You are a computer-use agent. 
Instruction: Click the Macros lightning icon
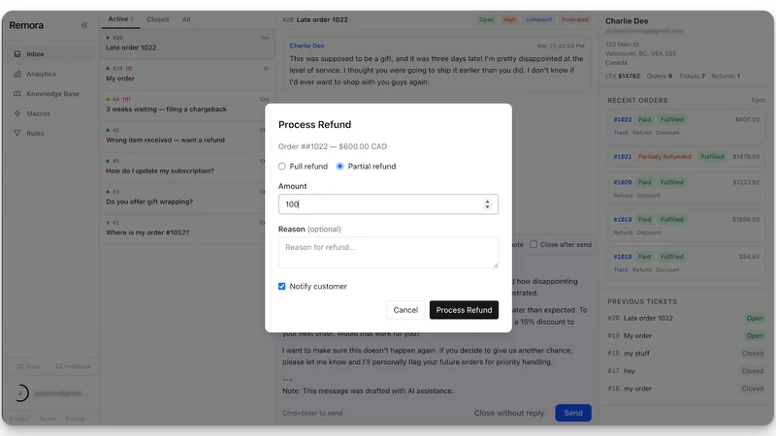tap(17, 113)
